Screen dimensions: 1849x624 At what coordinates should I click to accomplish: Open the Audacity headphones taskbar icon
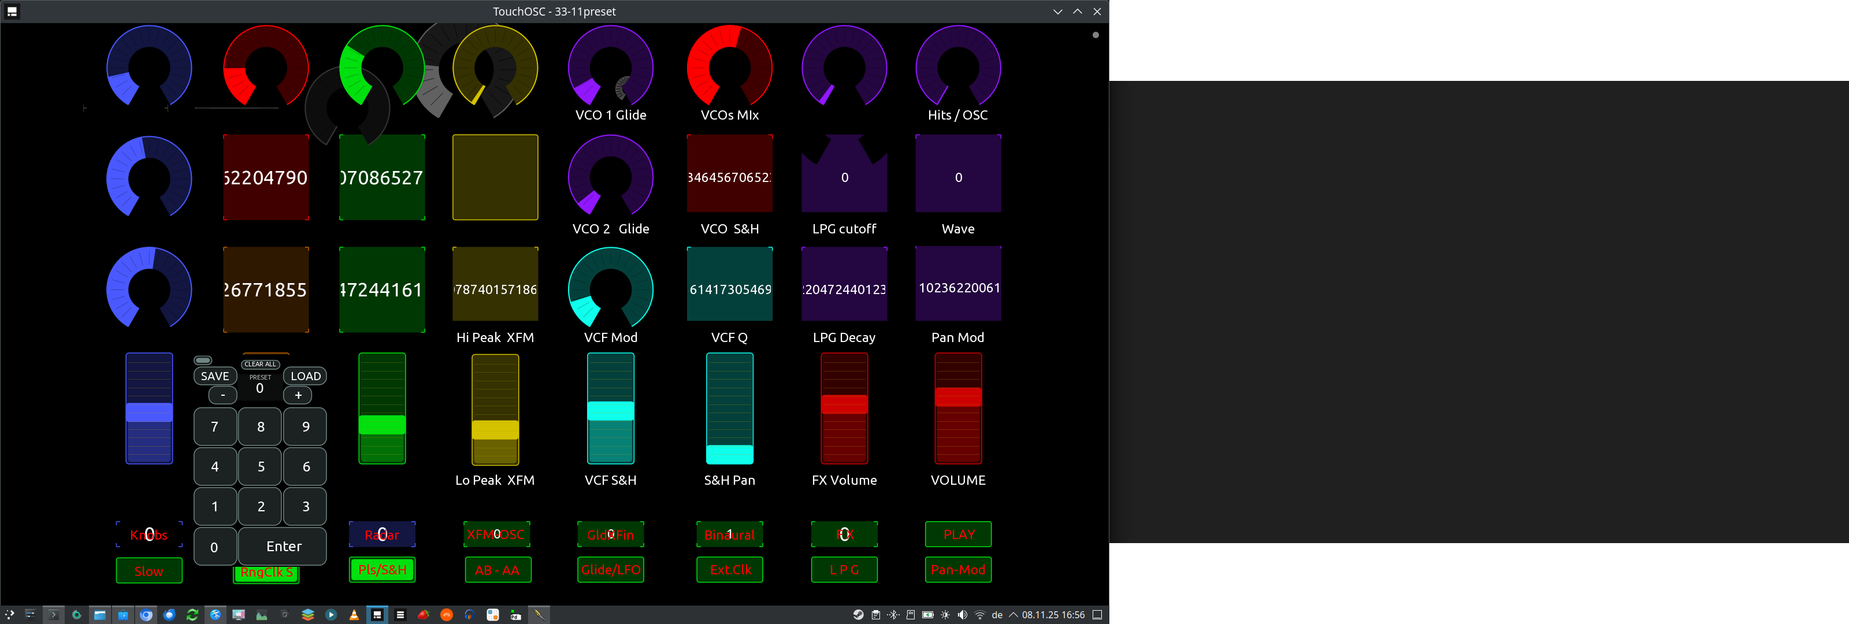pyautogui.click(x=469, y=615)
